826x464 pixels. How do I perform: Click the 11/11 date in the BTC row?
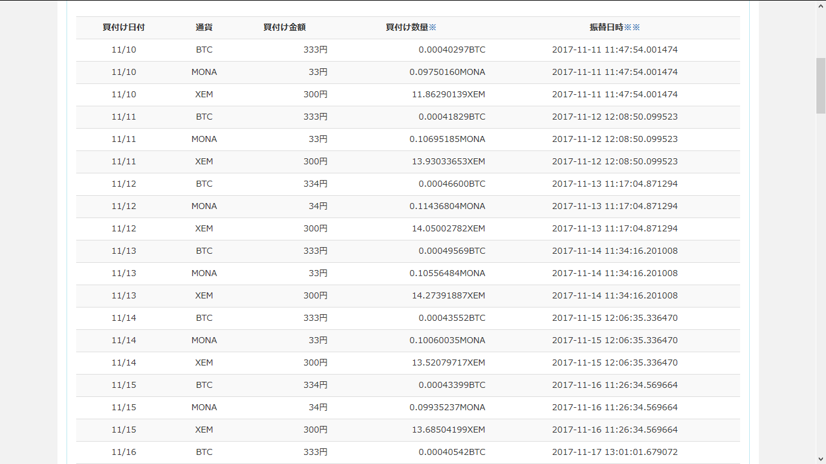coord(124,117)
